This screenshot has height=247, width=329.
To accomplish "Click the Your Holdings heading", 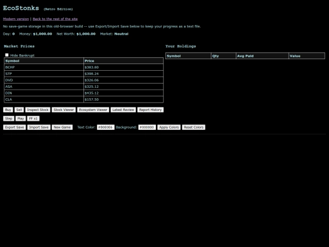I will (x=181, y=46).
